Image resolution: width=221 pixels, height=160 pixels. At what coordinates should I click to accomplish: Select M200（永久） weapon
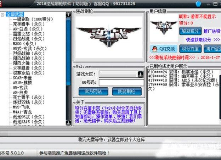pyautogui.click(x=25, y=44)
